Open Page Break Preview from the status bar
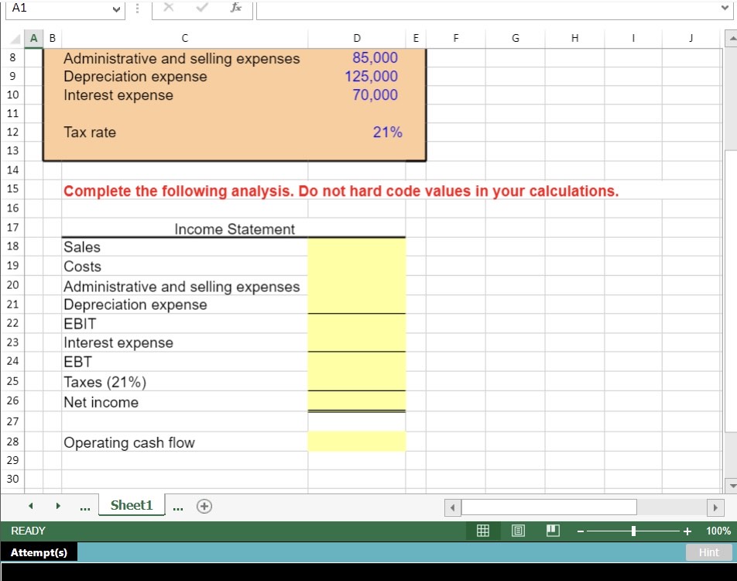This screenshot has height=581, width=737. (552, 531)
